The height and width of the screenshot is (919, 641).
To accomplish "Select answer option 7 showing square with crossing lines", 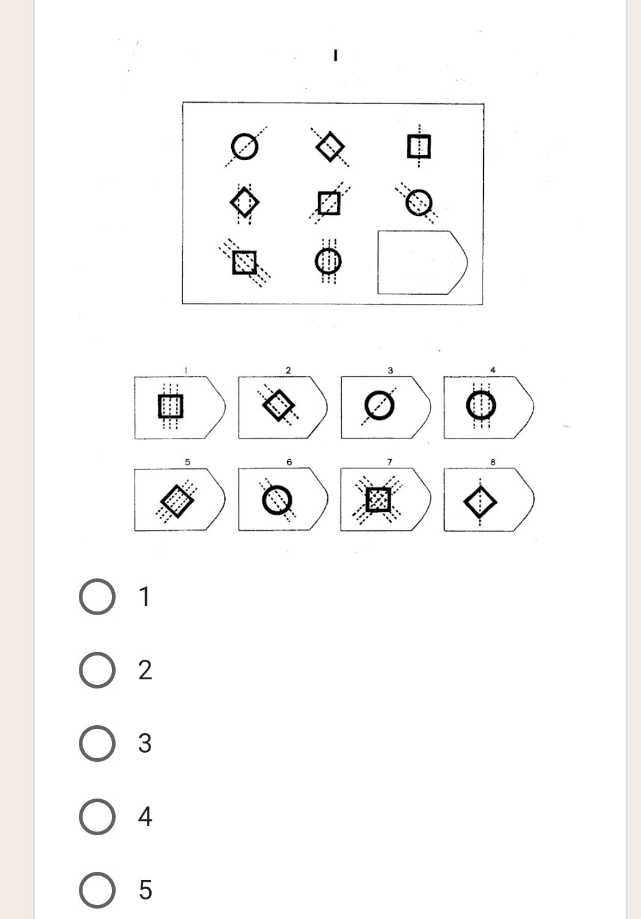I will (379, 500).
